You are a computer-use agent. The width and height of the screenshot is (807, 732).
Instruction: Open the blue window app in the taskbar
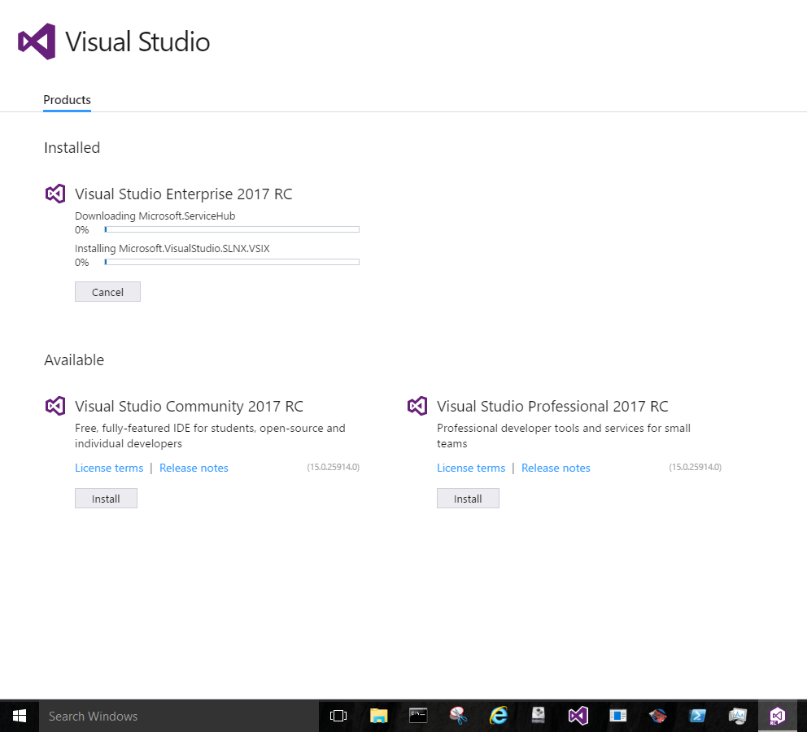click(618, 716)
